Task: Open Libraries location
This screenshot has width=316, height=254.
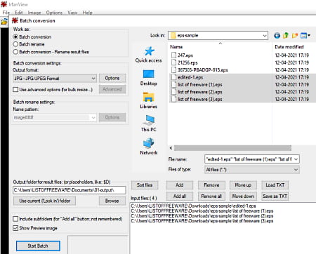Action: point(149,100)
